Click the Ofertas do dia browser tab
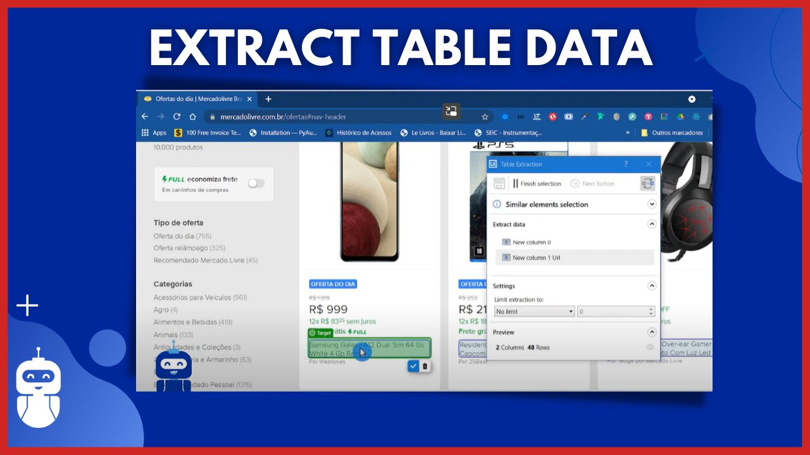The height and width of the screenshot is (455, 810). [197, 99]
